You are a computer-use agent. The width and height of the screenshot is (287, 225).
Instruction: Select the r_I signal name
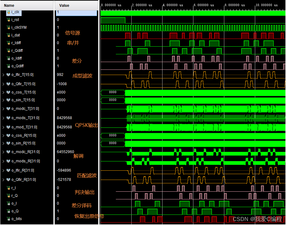14,188
